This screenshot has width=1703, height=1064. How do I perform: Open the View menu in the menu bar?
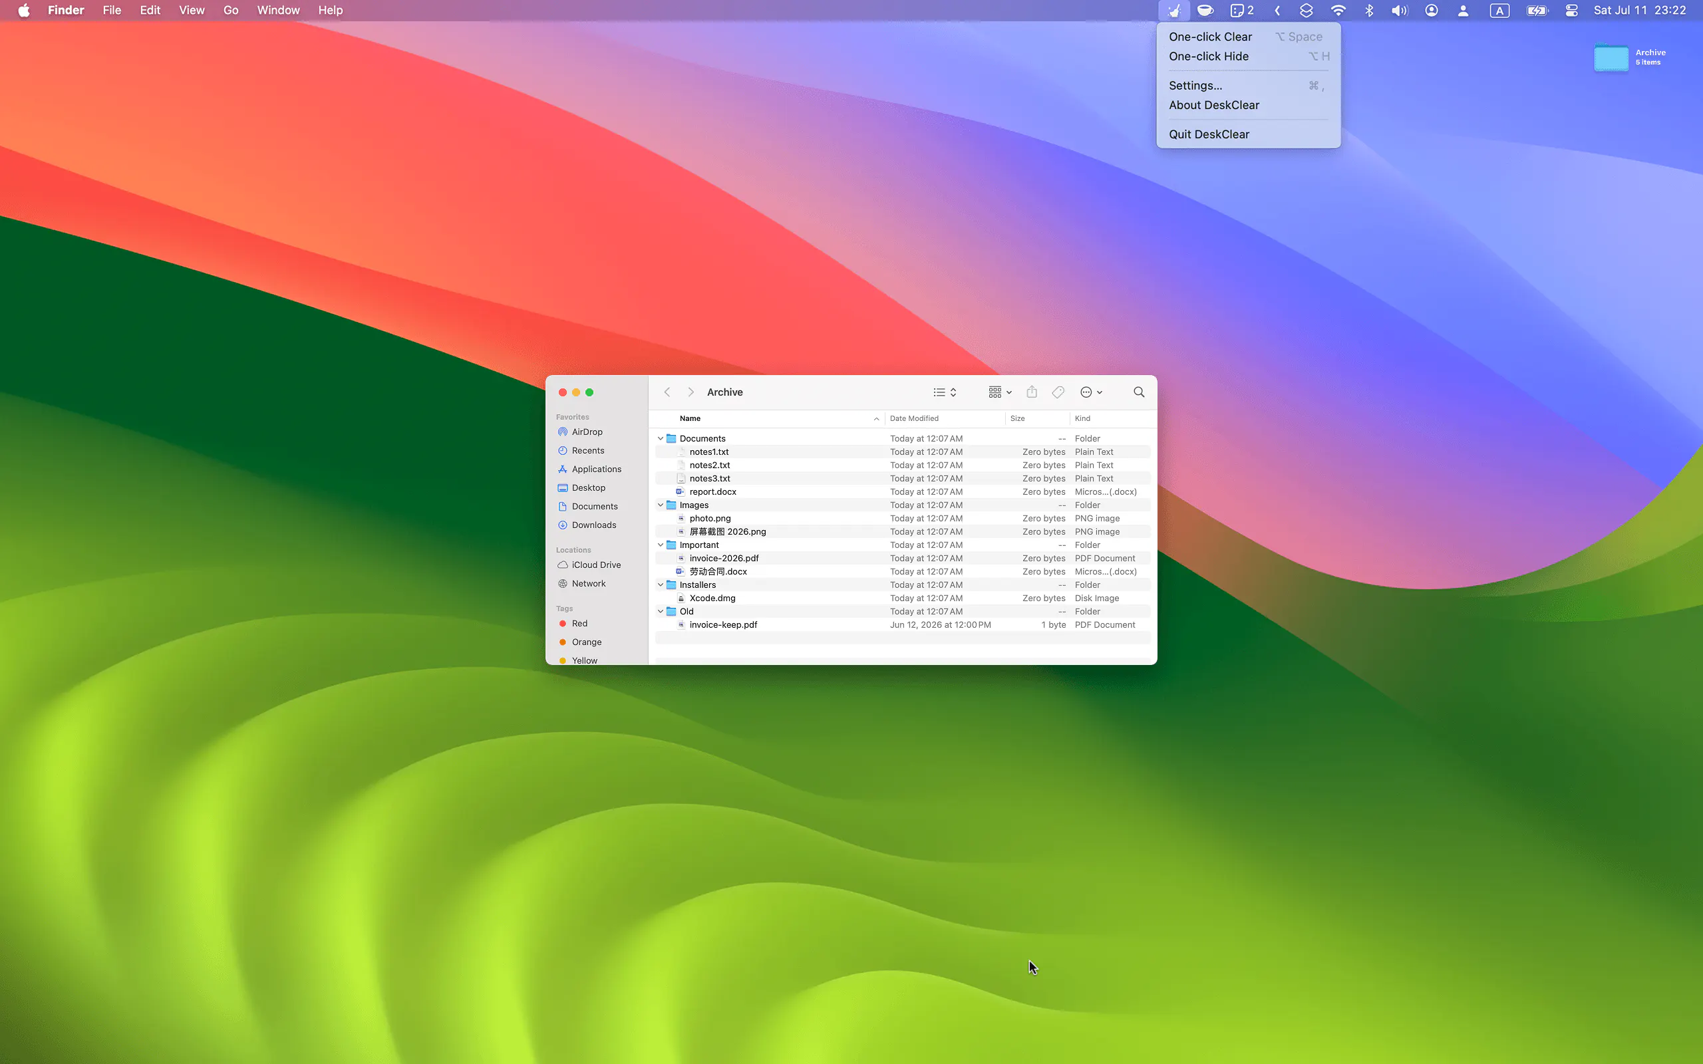click(x=192, y=11)
